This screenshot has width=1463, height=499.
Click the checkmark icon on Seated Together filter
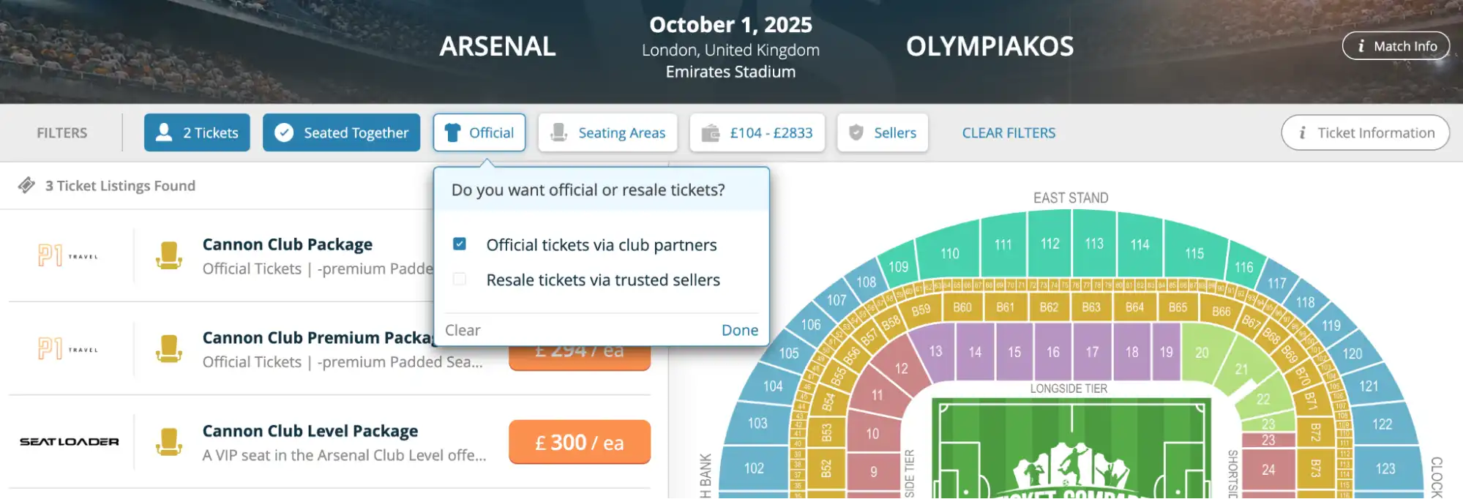[x=284, y=132]
